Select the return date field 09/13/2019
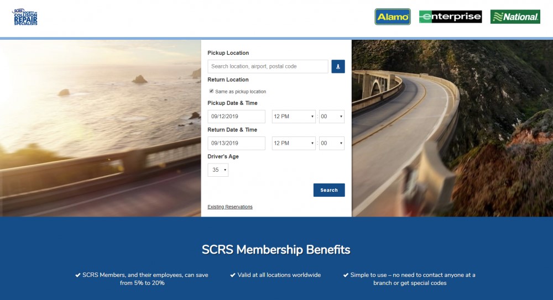Viewport: 553px width, 300px height. click(236, 143)
